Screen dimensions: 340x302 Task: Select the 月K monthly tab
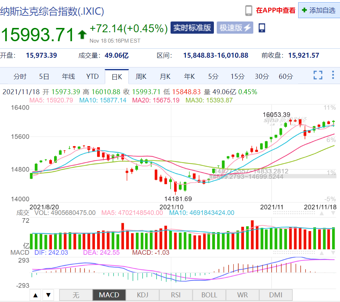(x=165, y=77)
